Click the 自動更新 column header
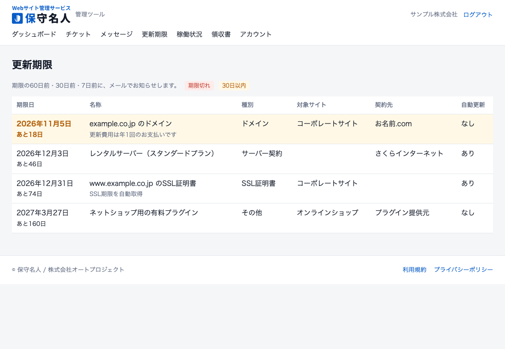This screenshot has width=505, height=349. click(x=473, y=105)
